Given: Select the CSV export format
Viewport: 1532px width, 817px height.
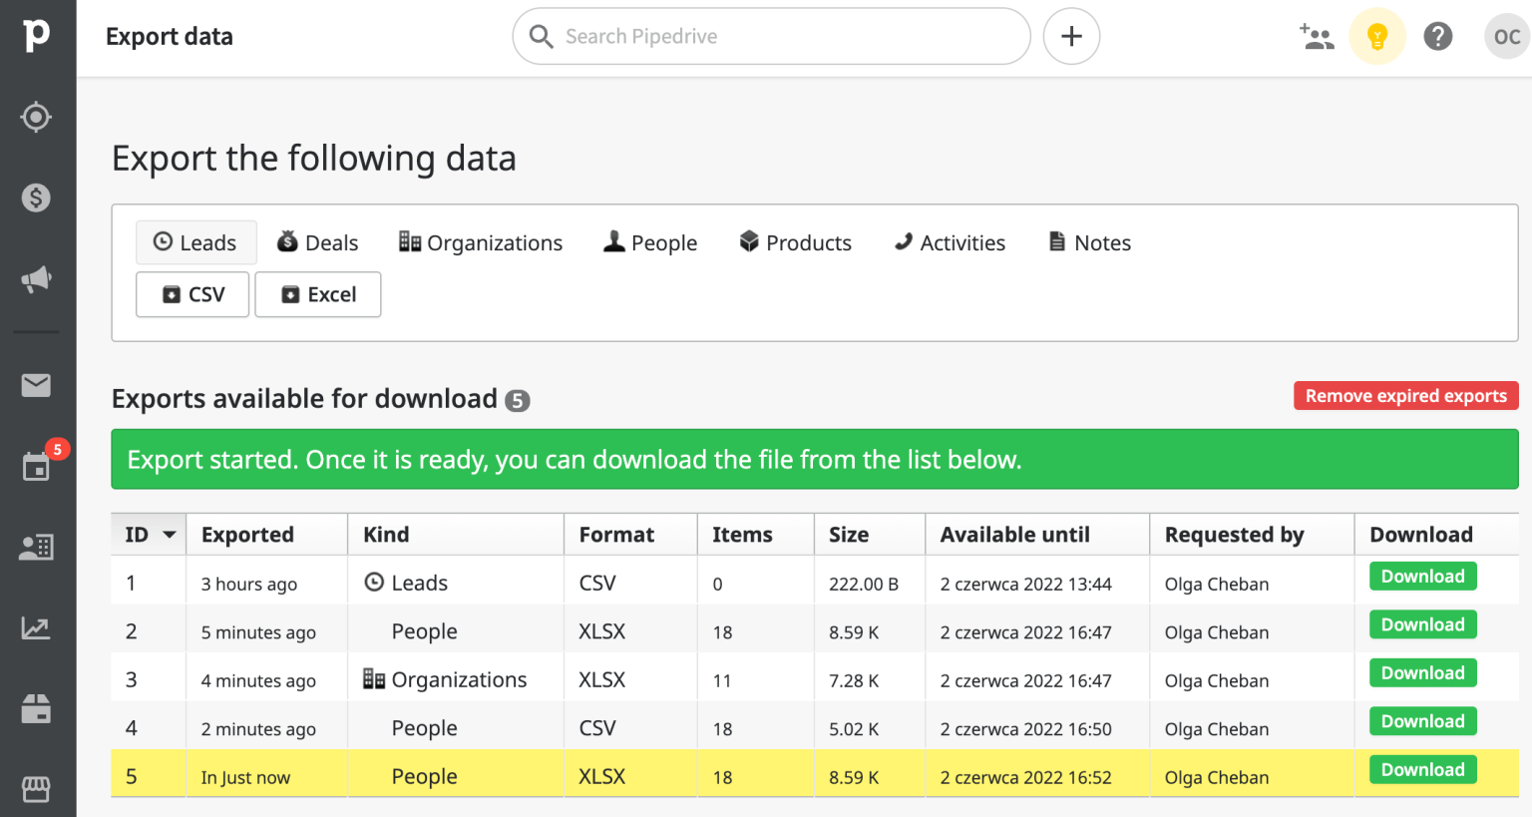Looking at the screenshot, I should [191, 294].
